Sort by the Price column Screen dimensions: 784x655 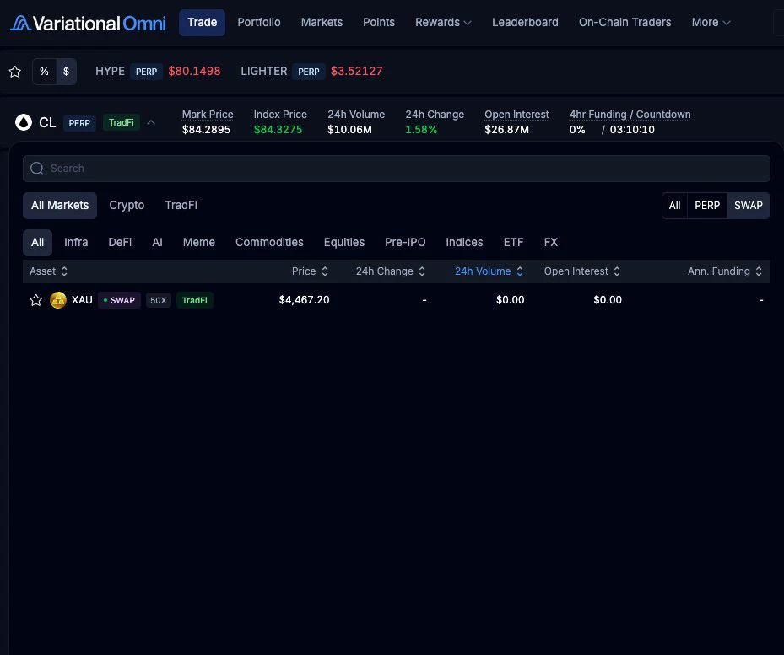pos(310,271)
